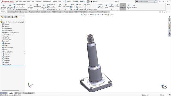Viewport: 171px width, 96px height.
Task: Open the PropertyManager tab
Action: (x=5, y=17)
